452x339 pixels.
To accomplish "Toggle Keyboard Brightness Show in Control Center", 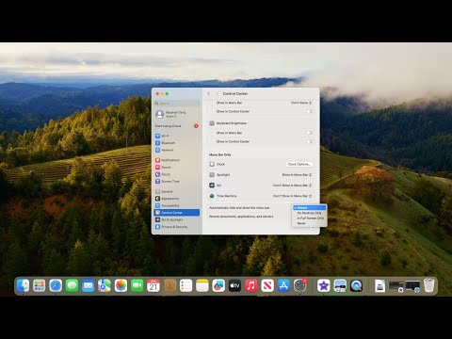I will pos(309,141).
